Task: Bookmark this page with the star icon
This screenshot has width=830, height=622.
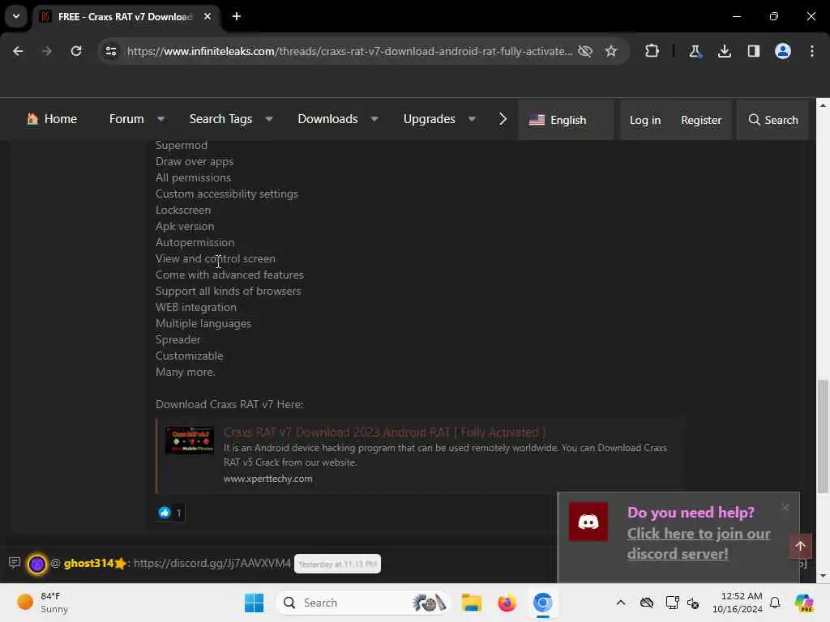Action: [611, 51]
